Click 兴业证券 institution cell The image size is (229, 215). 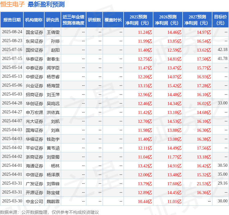(x=34, y=86)
